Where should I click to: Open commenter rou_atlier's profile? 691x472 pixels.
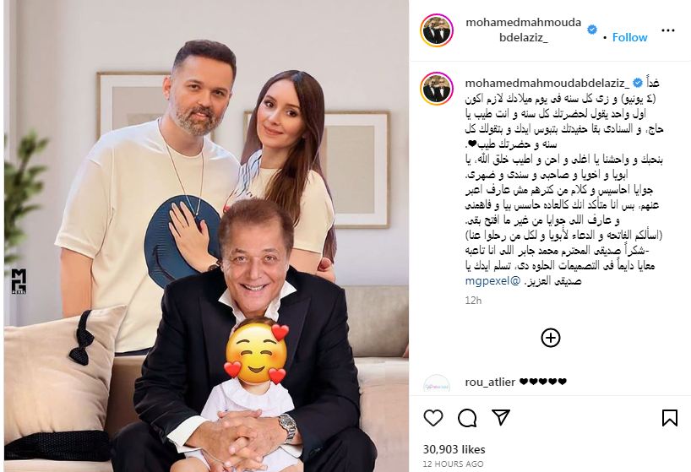[490, 382]
